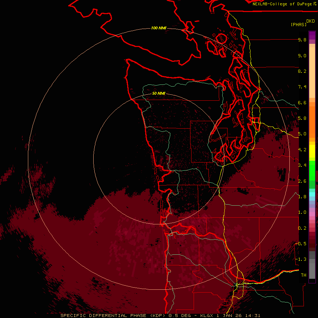318x318 pixels.
Task: Click the product title caption at bottom
Action: [160, 316]
